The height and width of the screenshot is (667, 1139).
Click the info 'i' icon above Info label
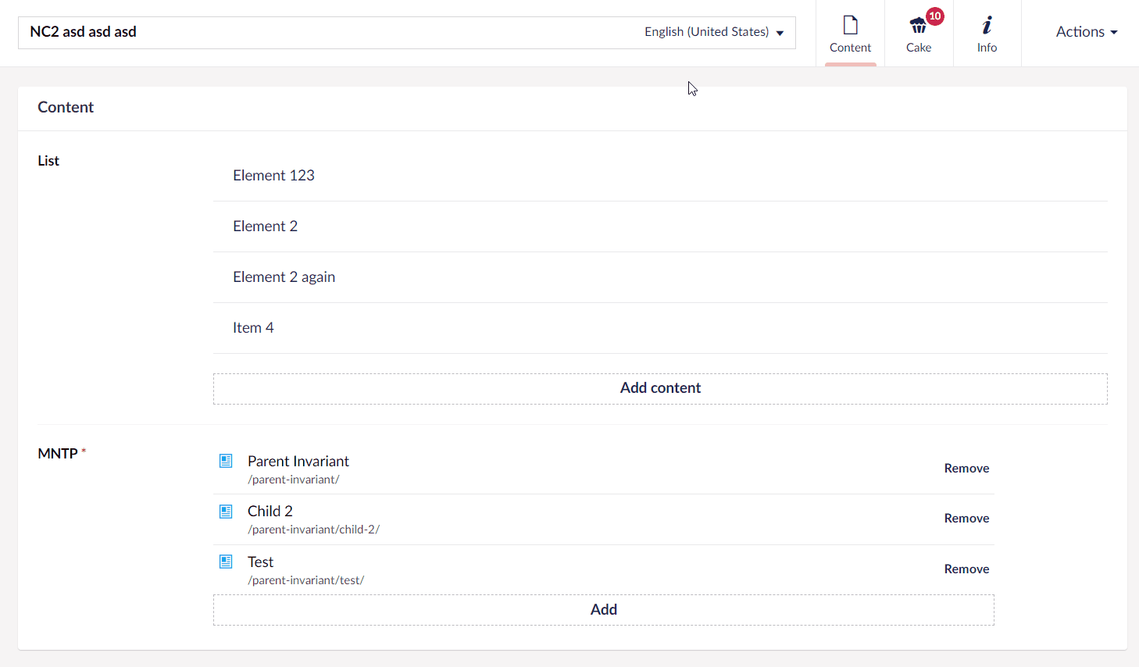pos(987,26)
